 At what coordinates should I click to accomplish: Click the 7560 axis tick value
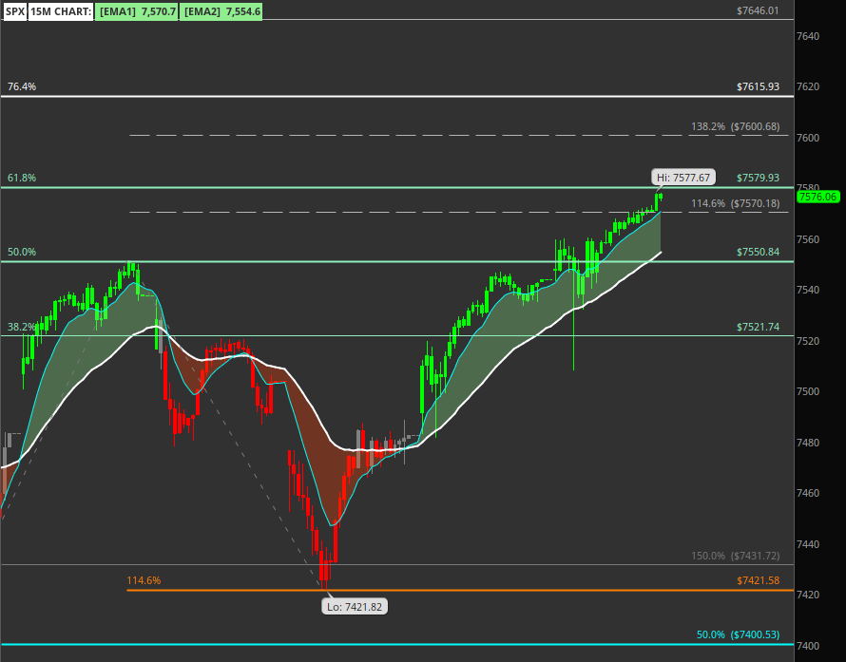(808, 240)
